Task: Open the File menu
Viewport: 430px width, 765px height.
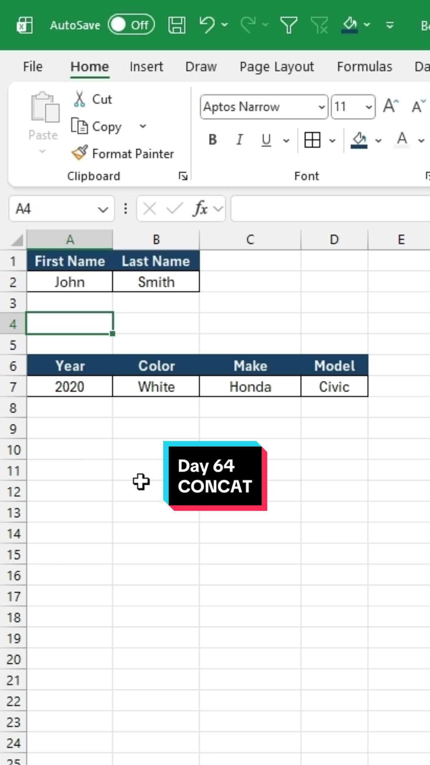Action: [x=33, y=67]
